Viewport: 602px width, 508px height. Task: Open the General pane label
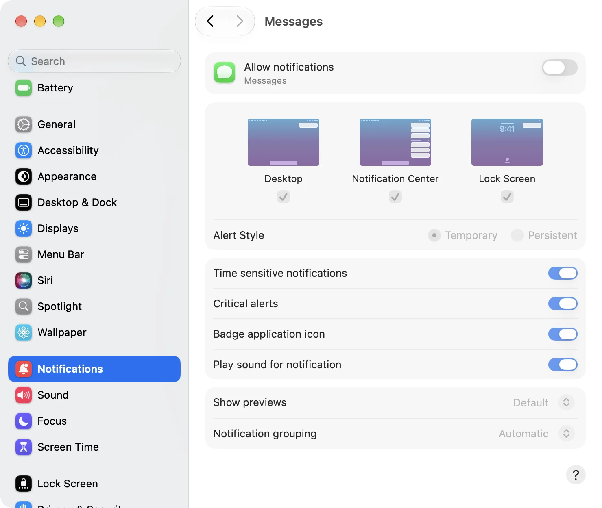coord(57,124)
